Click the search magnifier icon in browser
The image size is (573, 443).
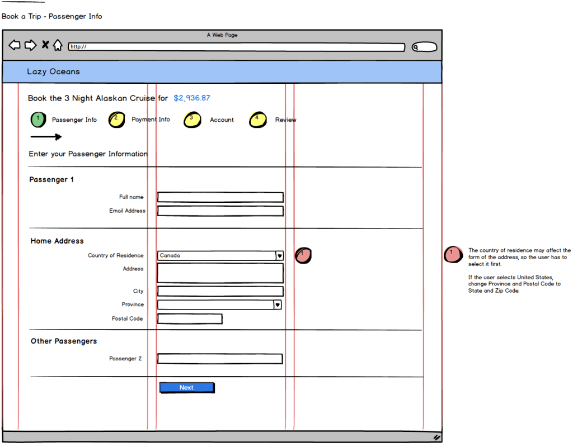pos(416,47)
